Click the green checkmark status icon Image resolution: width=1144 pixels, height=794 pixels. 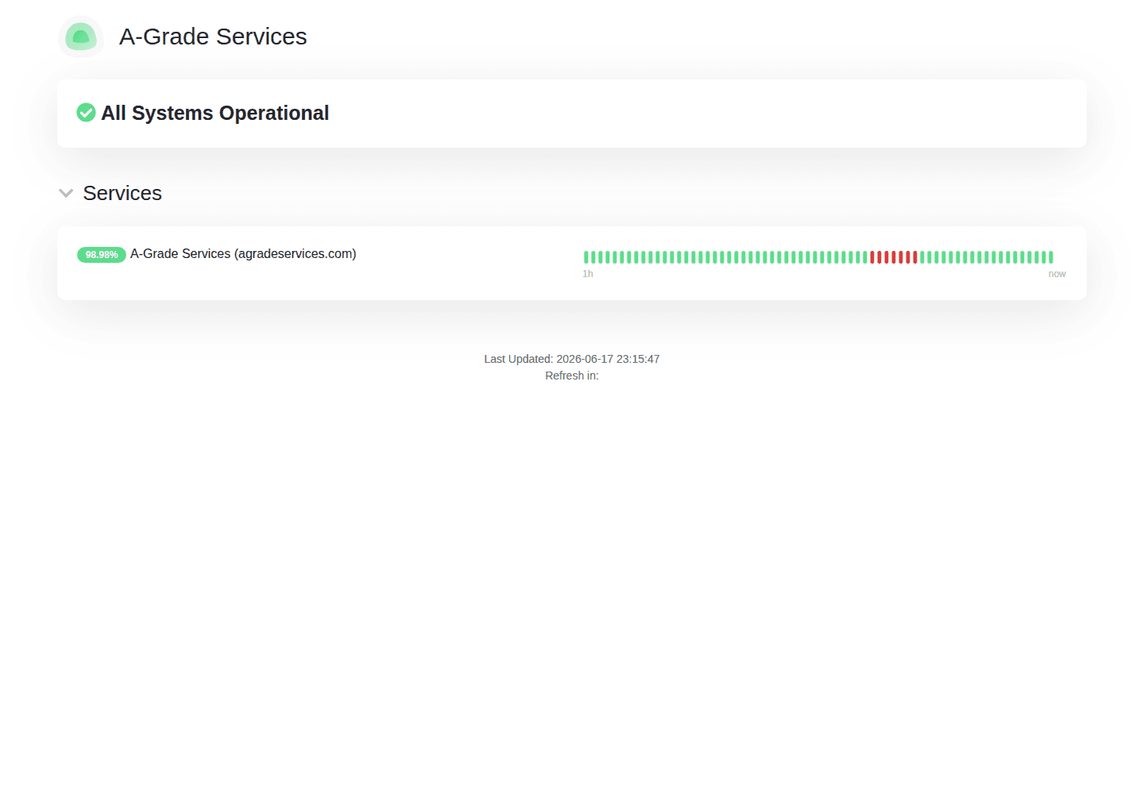click(x=86, y=113)
